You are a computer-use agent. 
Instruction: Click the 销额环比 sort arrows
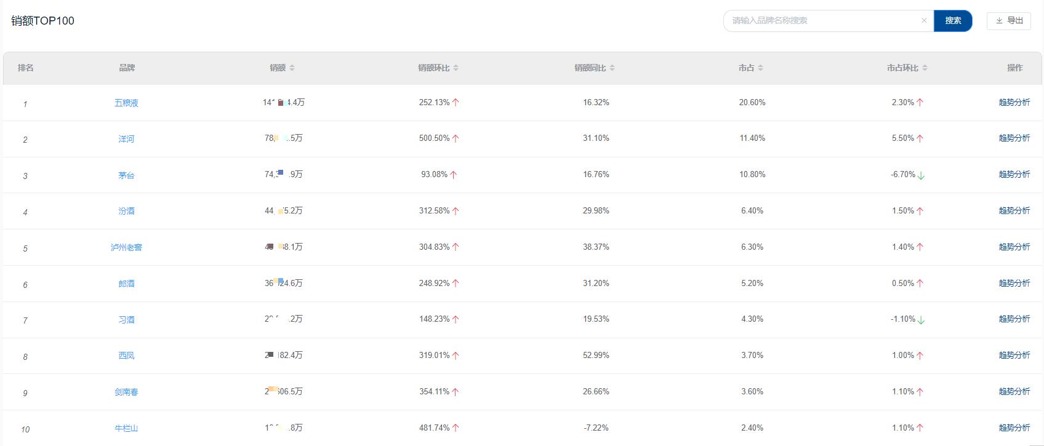[455, 68]
